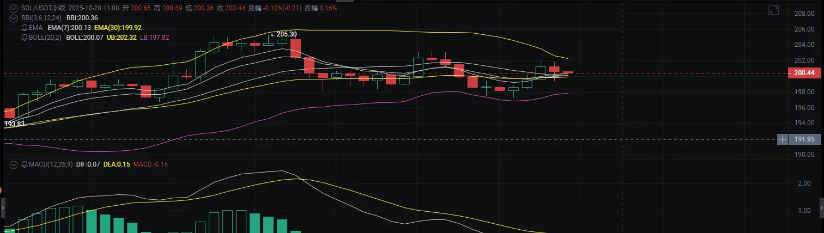Screen dimensions: 824x233
Task: Collapse the BBI indicator legend
Action: coord(14,18)
